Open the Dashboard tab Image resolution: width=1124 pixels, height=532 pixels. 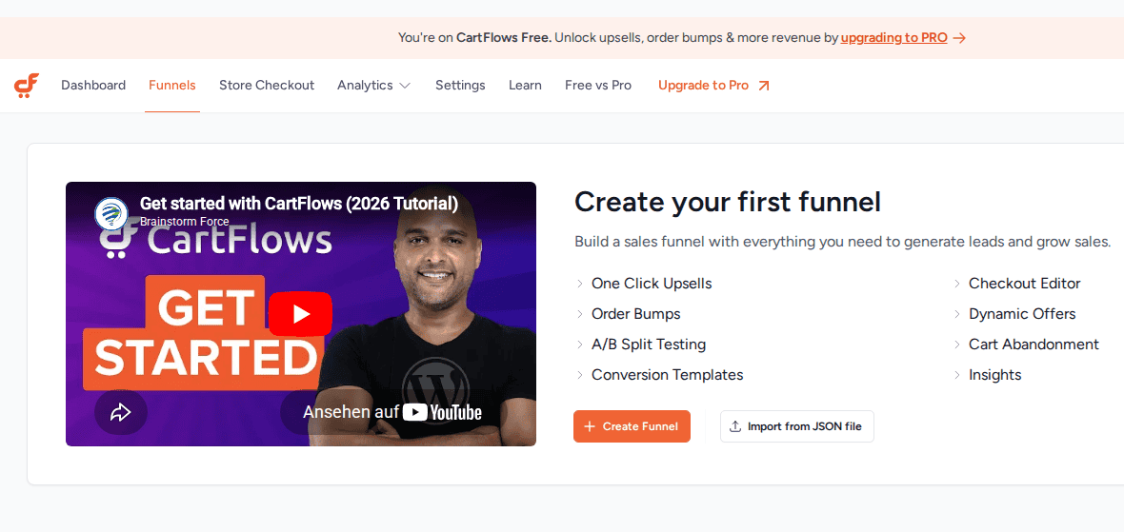pyautogui.click(x=93, y=86)
